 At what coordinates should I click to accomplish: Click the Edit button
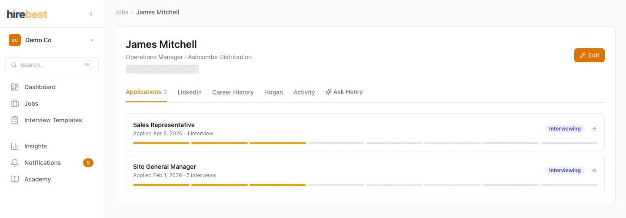589,55
